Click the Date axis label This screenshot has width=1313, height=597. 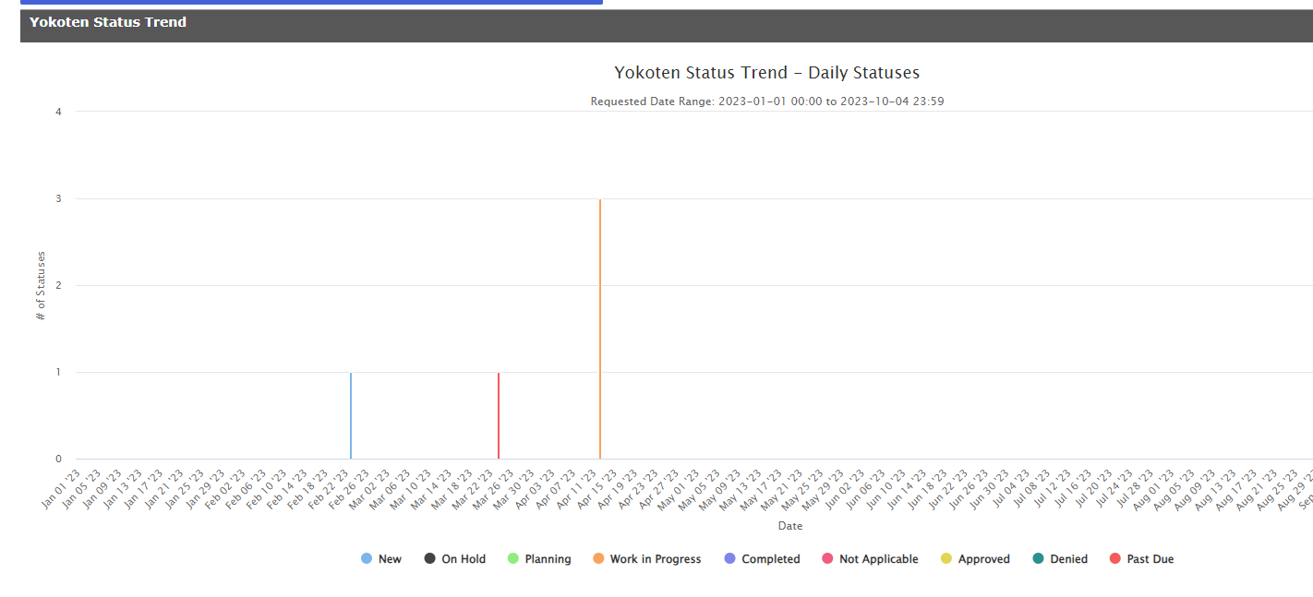789,526
